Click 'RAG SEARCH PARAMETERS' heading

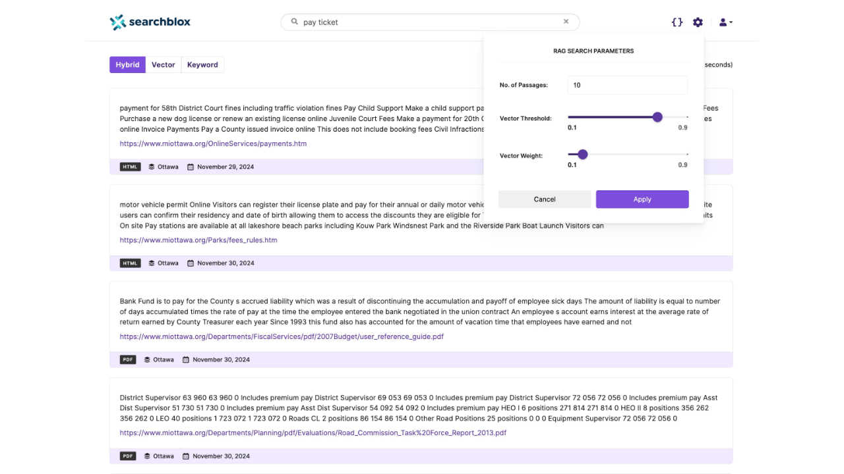[593, 51]
